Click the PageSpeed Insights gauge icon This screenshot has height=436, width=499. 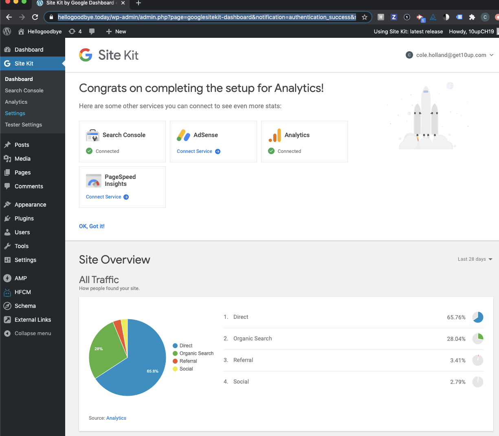[94, 180]
